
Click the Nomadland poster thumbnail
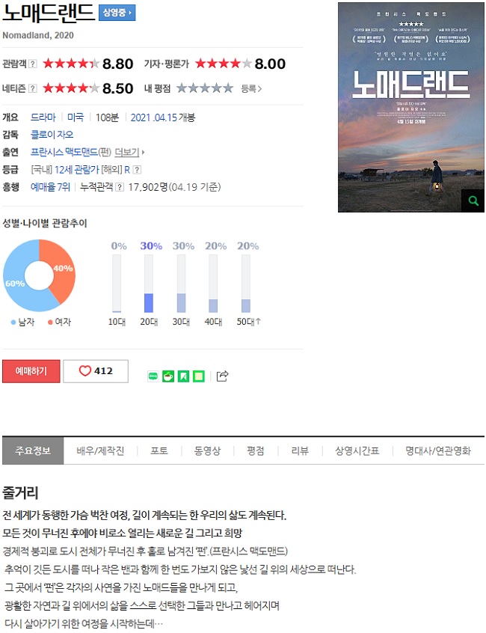click(x=411, y=107)
